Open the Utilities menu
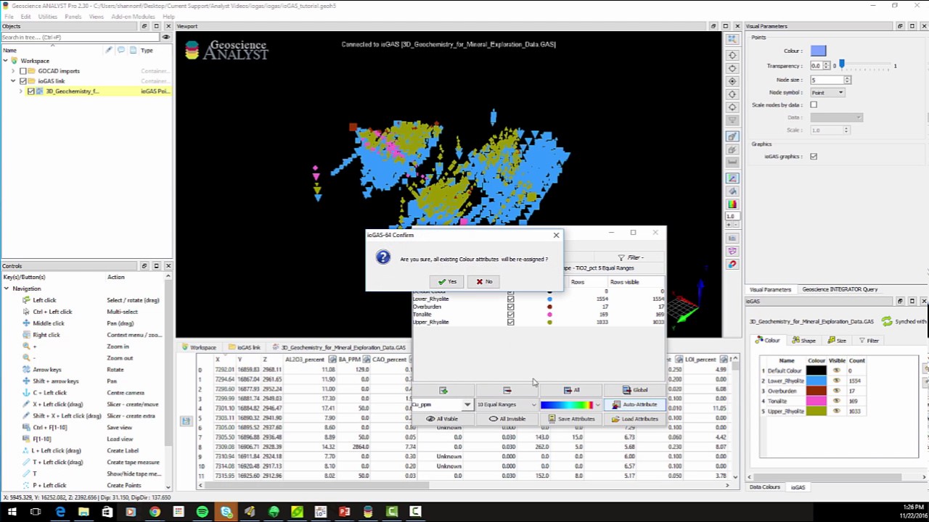Screen dimensions: 929x522 [48, 16]
